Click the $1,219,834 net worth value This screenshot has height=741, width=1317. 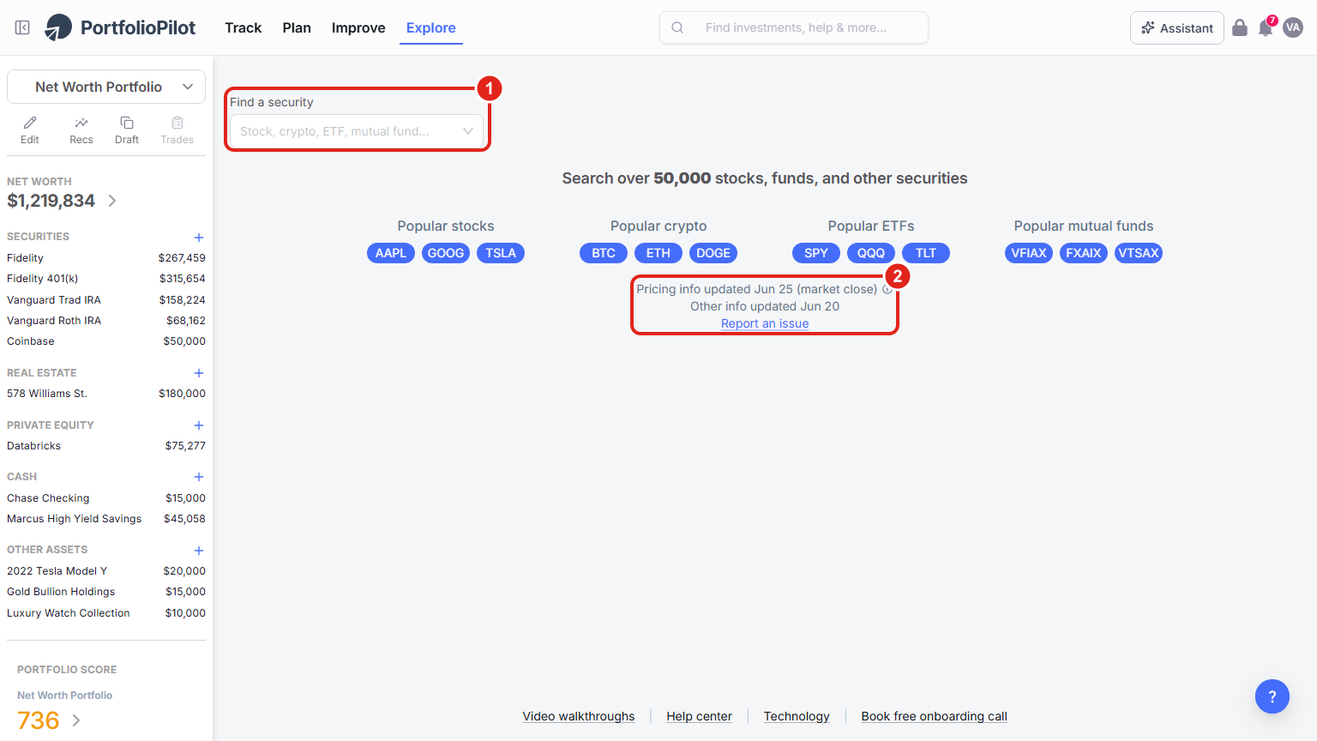click(x=51, y=201)
